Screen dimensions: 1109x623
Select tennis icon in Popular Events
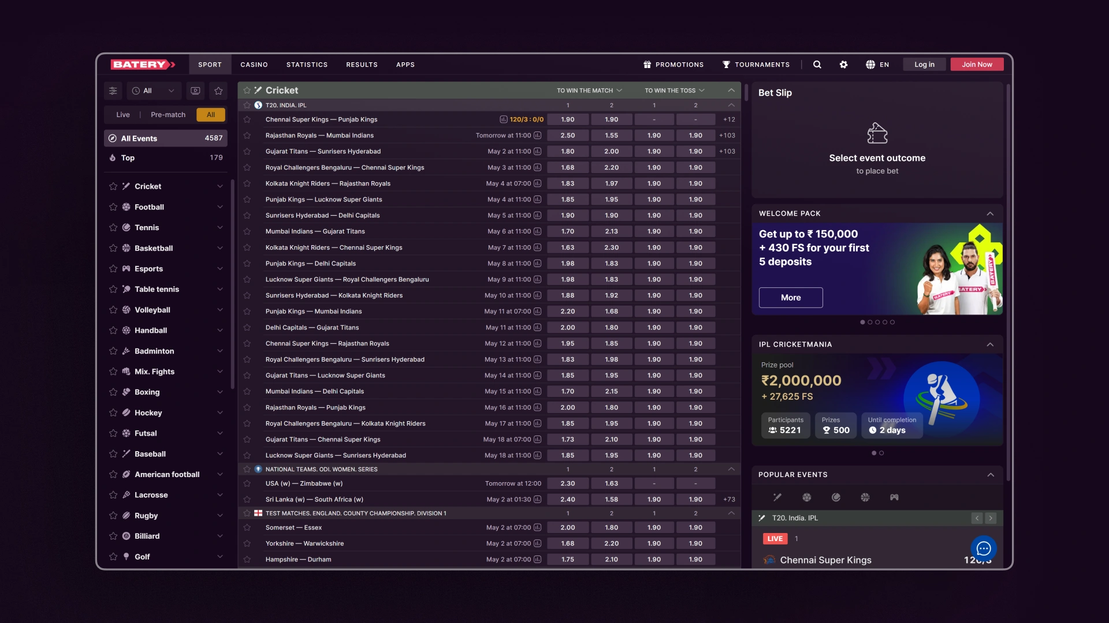pyautogui.click(x=836, y=497)
